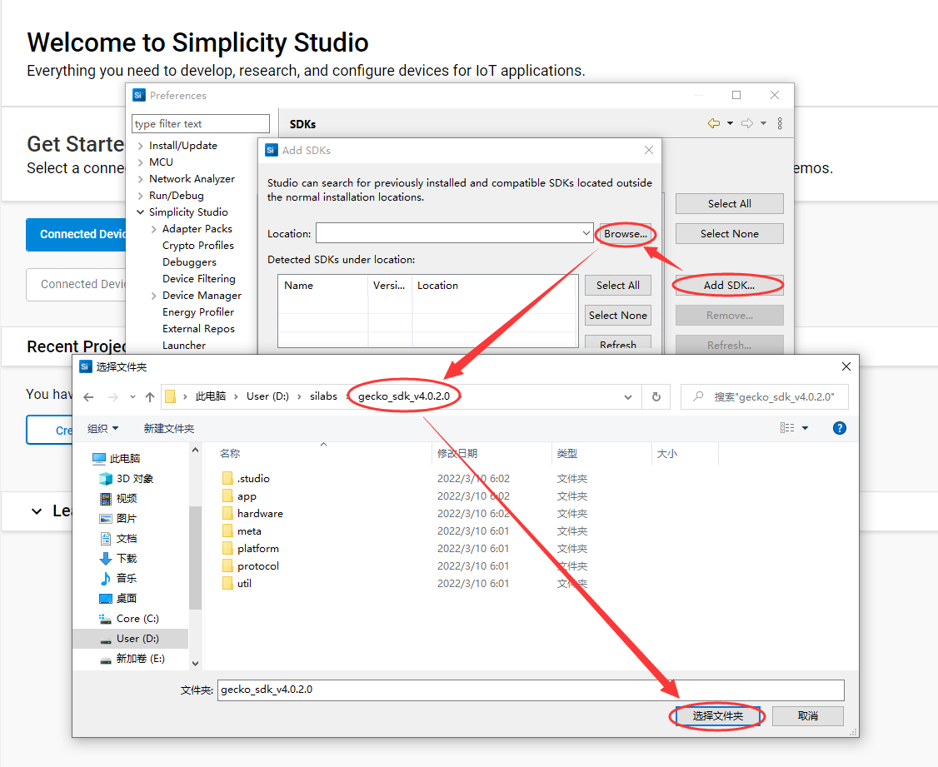The image size is (938, 767).
Task: Open 视频 in navigation pane
Action: click(127, 499)
